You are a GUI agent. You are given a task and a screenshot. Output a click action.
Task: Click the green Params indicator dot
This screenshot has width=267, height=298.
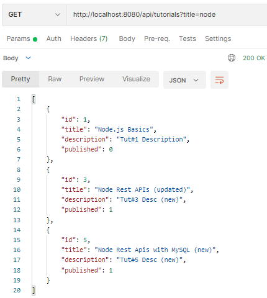[x=35, y=39]
